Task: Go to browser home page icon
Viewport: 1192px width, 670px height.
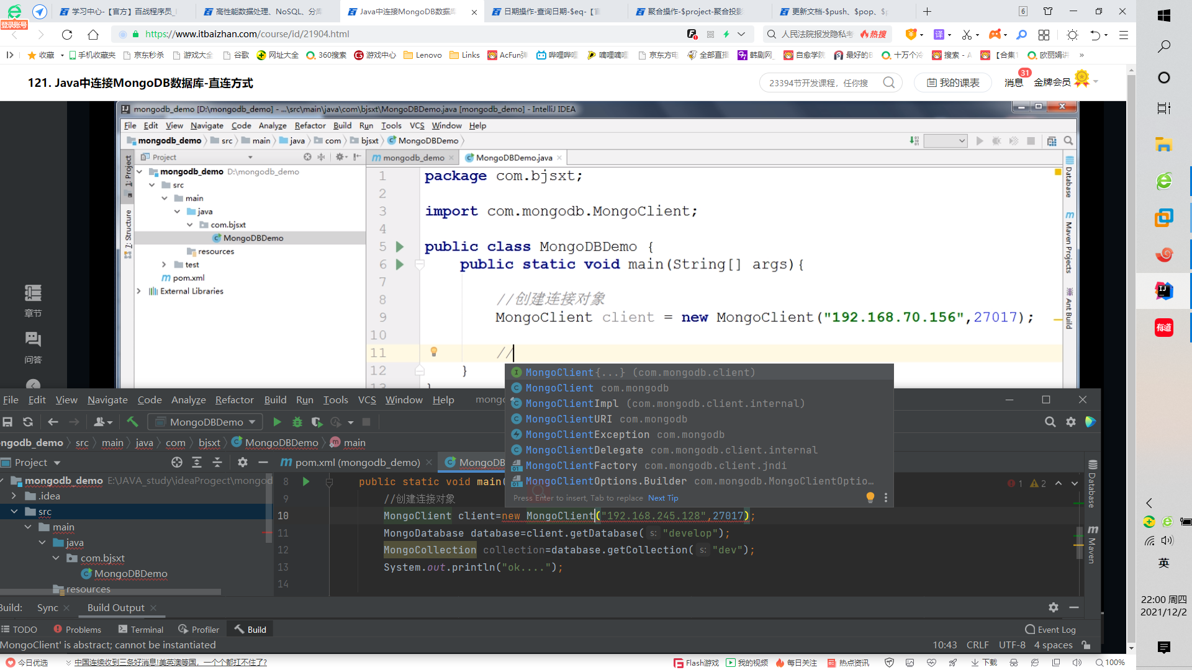Action: (93, 35)
